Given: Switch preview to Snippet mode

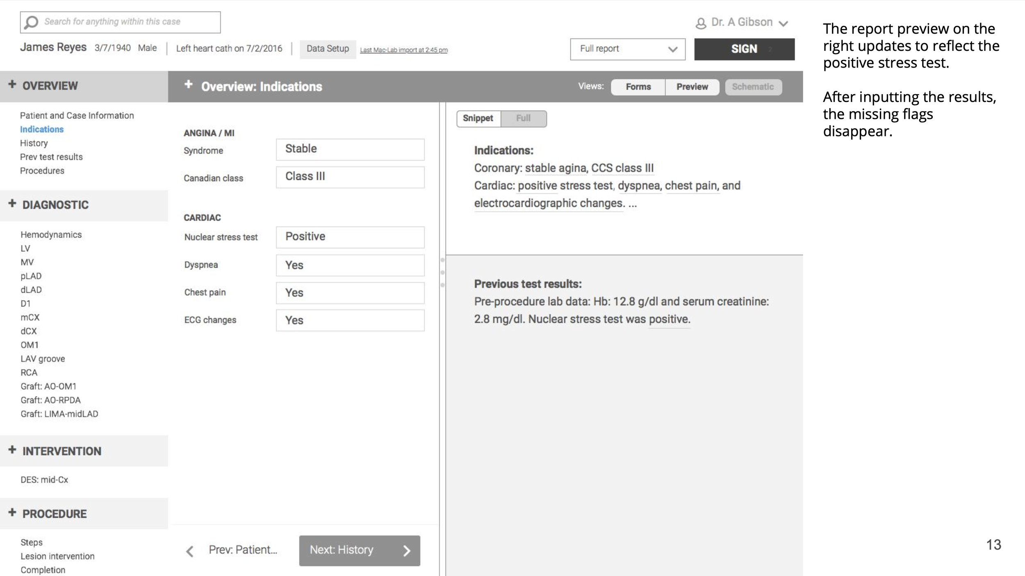Looking at the screenshot, I should 478,118.
